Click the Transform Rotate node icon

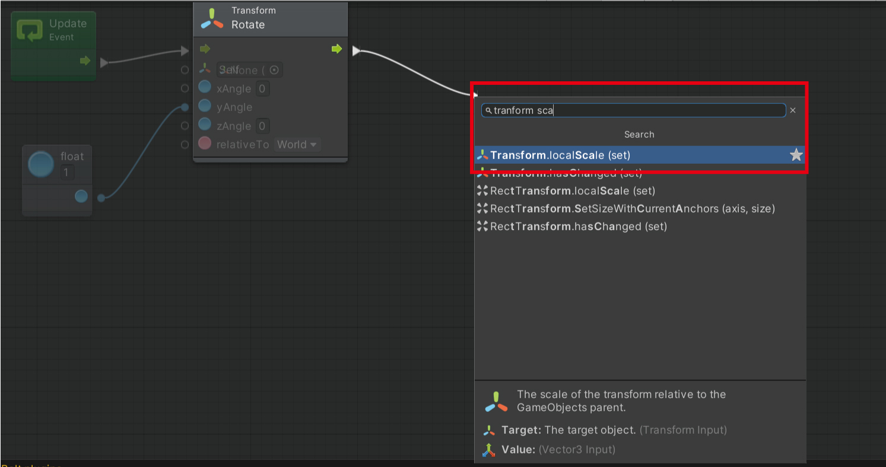point(212,18)
